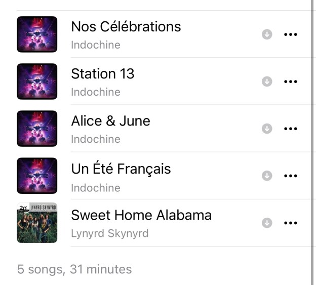316x285 pixels.
Task: Tap Un Été Français album artwork
Action: [37, 176]
